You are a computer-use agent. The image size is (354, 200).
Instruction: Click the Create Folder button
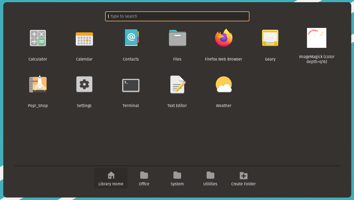pos(244,178)
